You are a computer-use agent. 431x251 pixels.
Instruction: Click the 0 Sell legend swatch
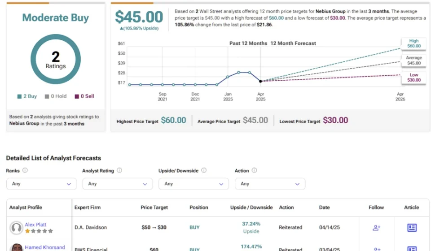77,96
